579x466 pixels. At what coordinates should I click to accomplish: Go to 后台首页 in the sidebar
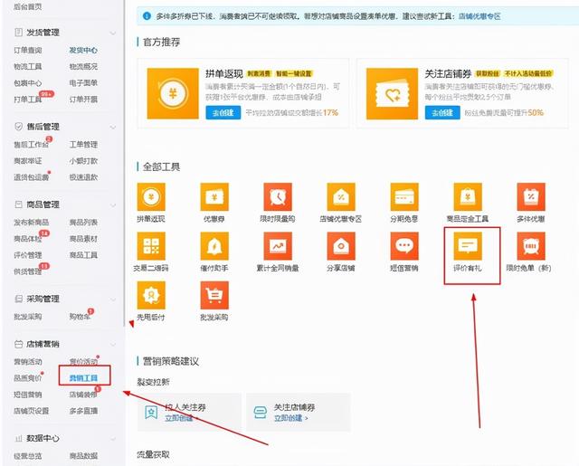coord(28,6)
